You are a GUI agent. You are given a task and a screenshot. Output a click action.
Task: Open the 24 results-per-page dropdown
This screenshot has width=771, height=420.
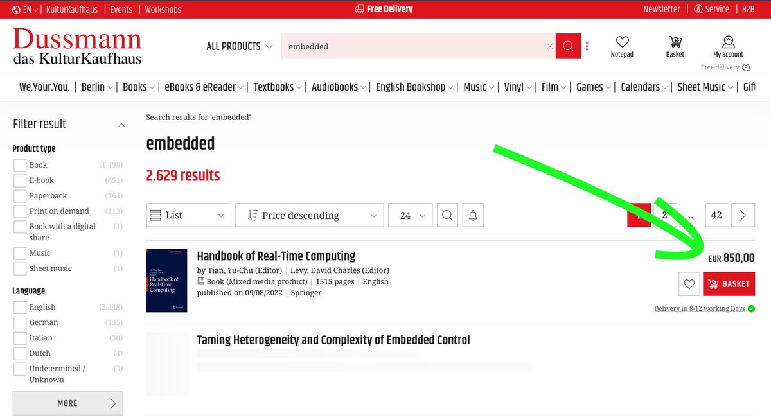pos(411,215)
